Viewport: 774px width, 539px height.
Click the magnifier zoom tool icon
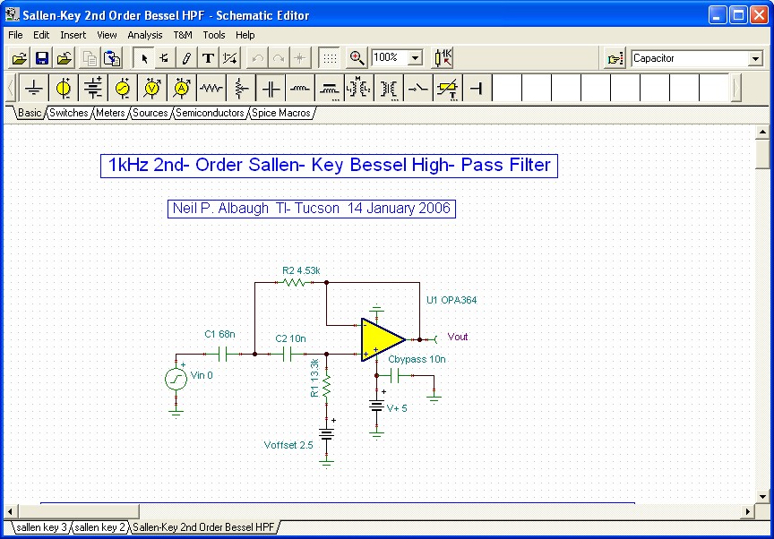[x=357, y=58]
